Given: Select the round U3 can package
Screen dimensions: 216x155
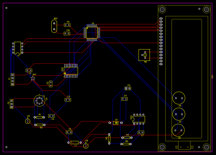Looking at the screenshot, I should (x=40, y=101).
